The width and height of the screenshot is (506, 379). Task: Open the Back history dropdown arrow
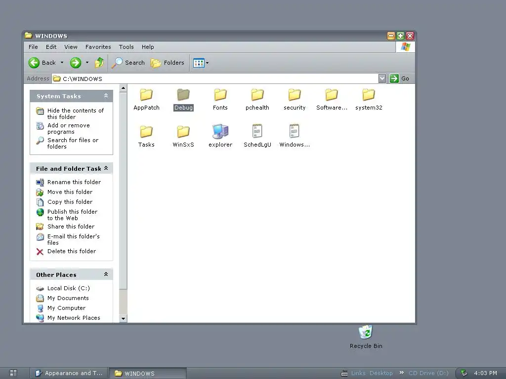tap(62, 63)
